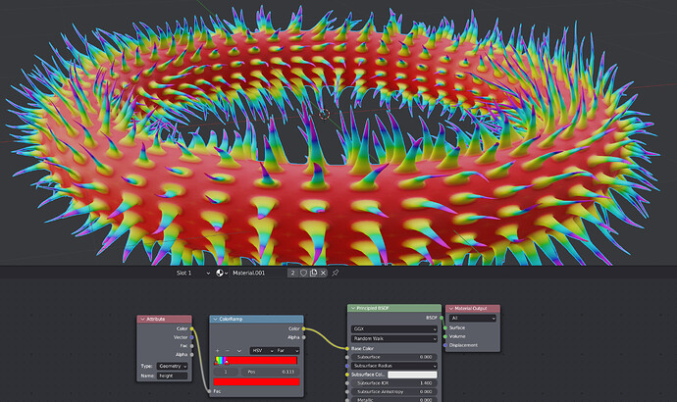Click the Attribute Vector output socket
677x402 pixels.
point(192,337)
